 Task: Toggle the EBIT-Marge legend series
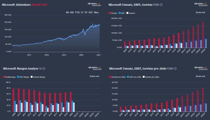[23, 77]
